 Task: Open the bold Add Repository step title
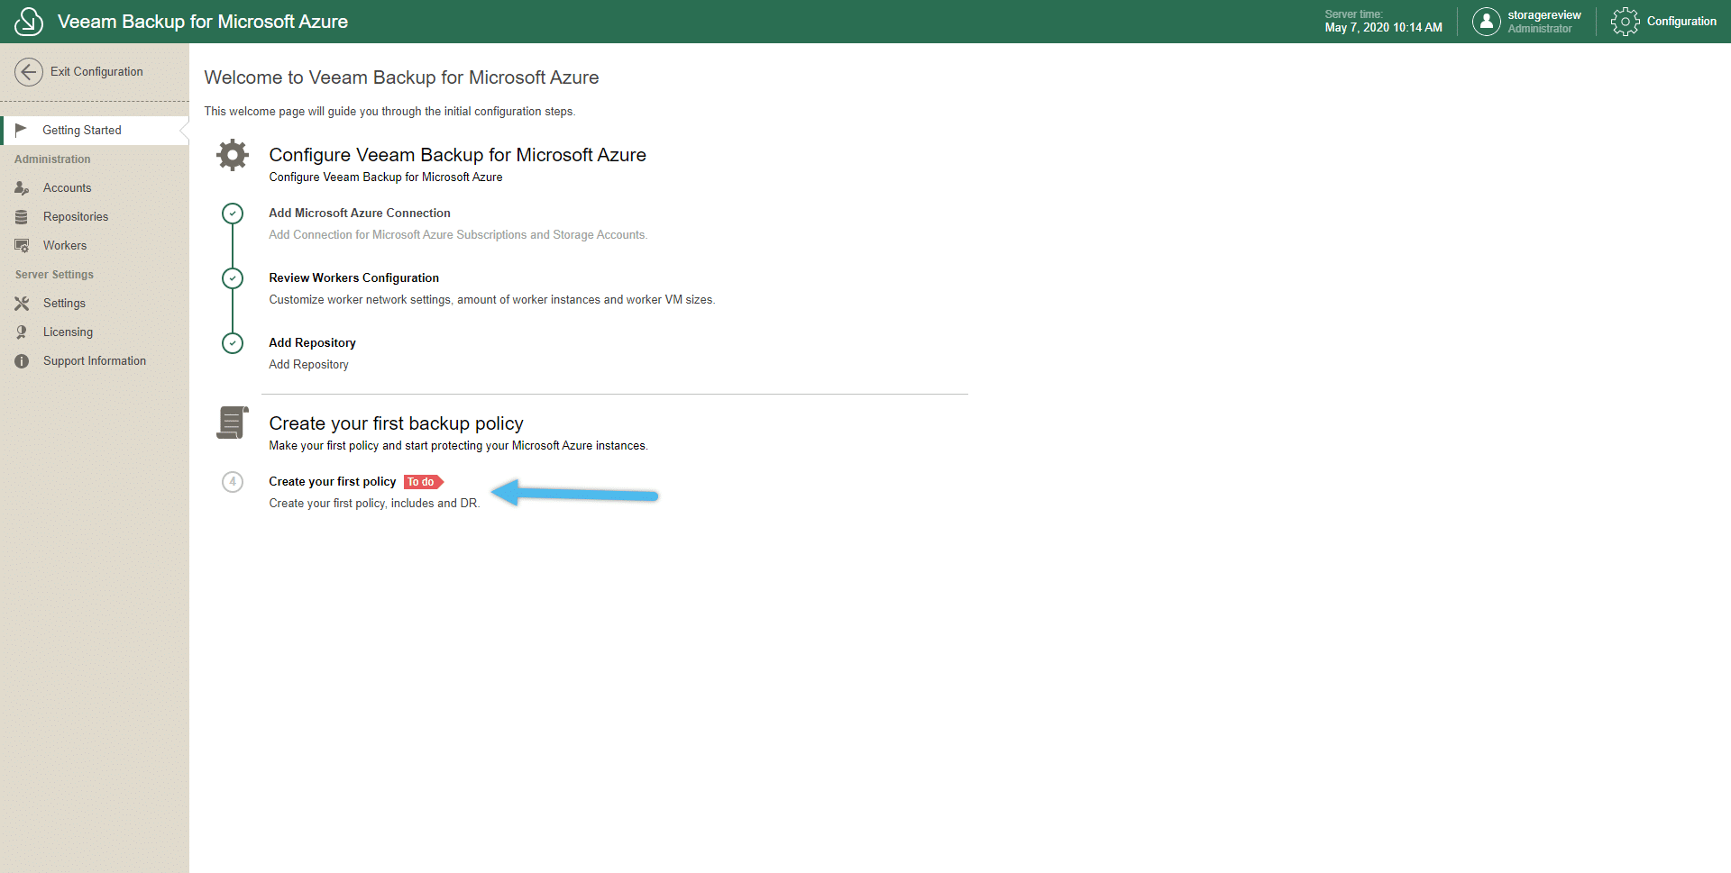tap(312, 342)
